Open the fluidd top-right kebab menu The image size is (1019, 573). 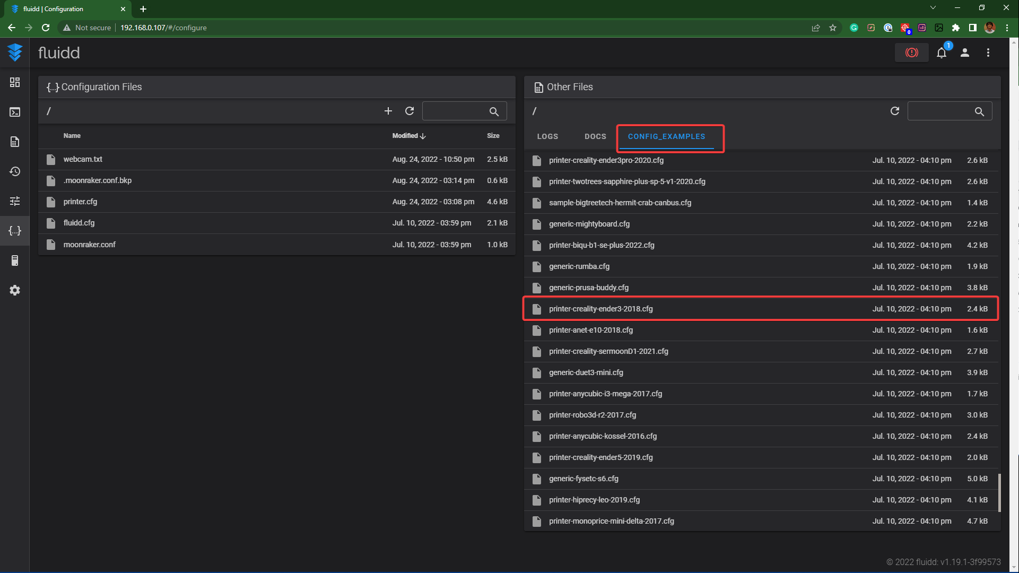pyautogui.click(x=988, y=53)
